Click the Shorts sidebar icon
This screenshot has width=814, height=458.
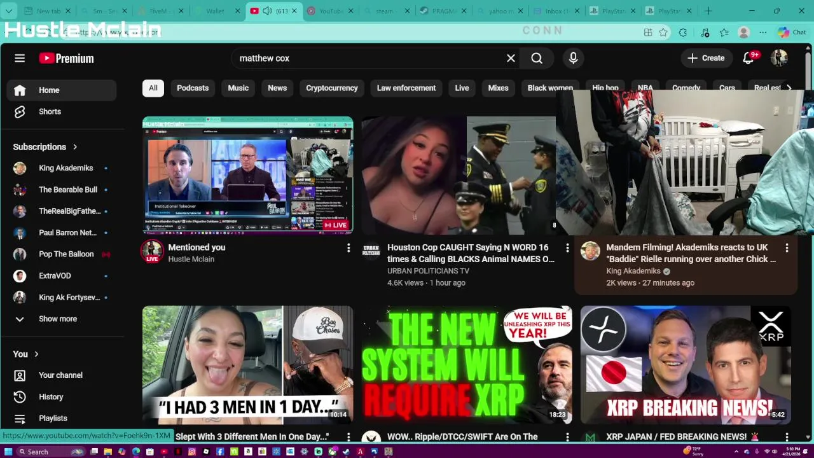coord(20,111)
